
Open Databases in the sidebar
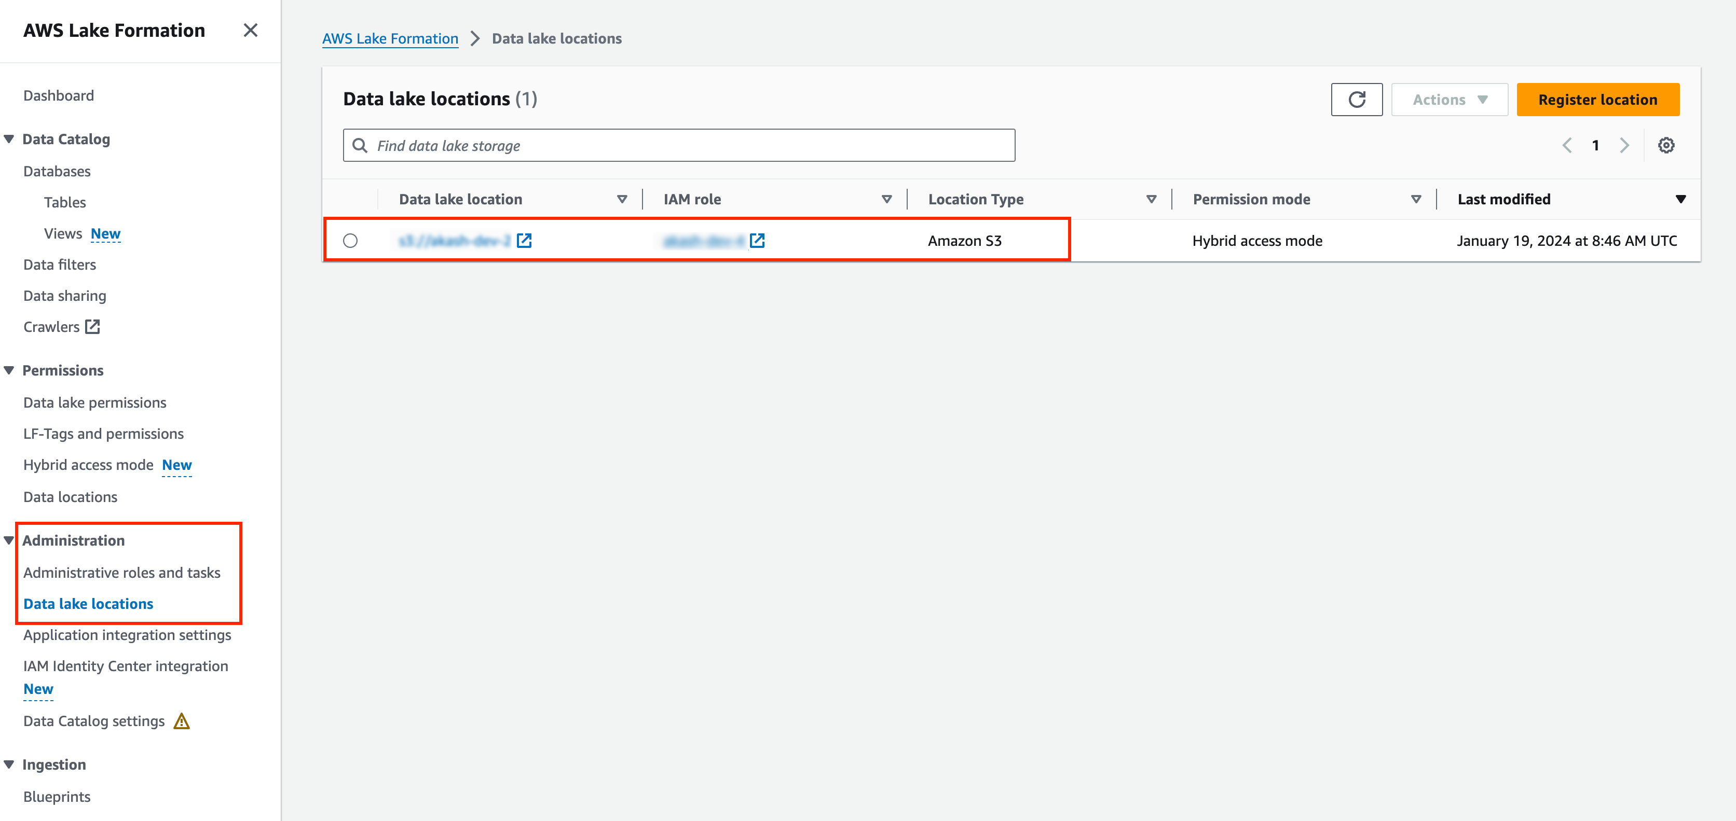(57, 171)
